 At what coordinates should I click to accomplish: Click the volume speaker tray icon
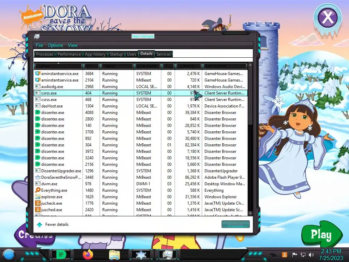click(x=311, y=254)
